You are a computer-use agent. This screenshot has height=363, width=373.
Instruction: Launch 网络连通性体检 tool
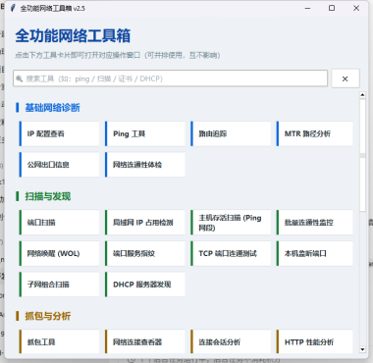145,165
